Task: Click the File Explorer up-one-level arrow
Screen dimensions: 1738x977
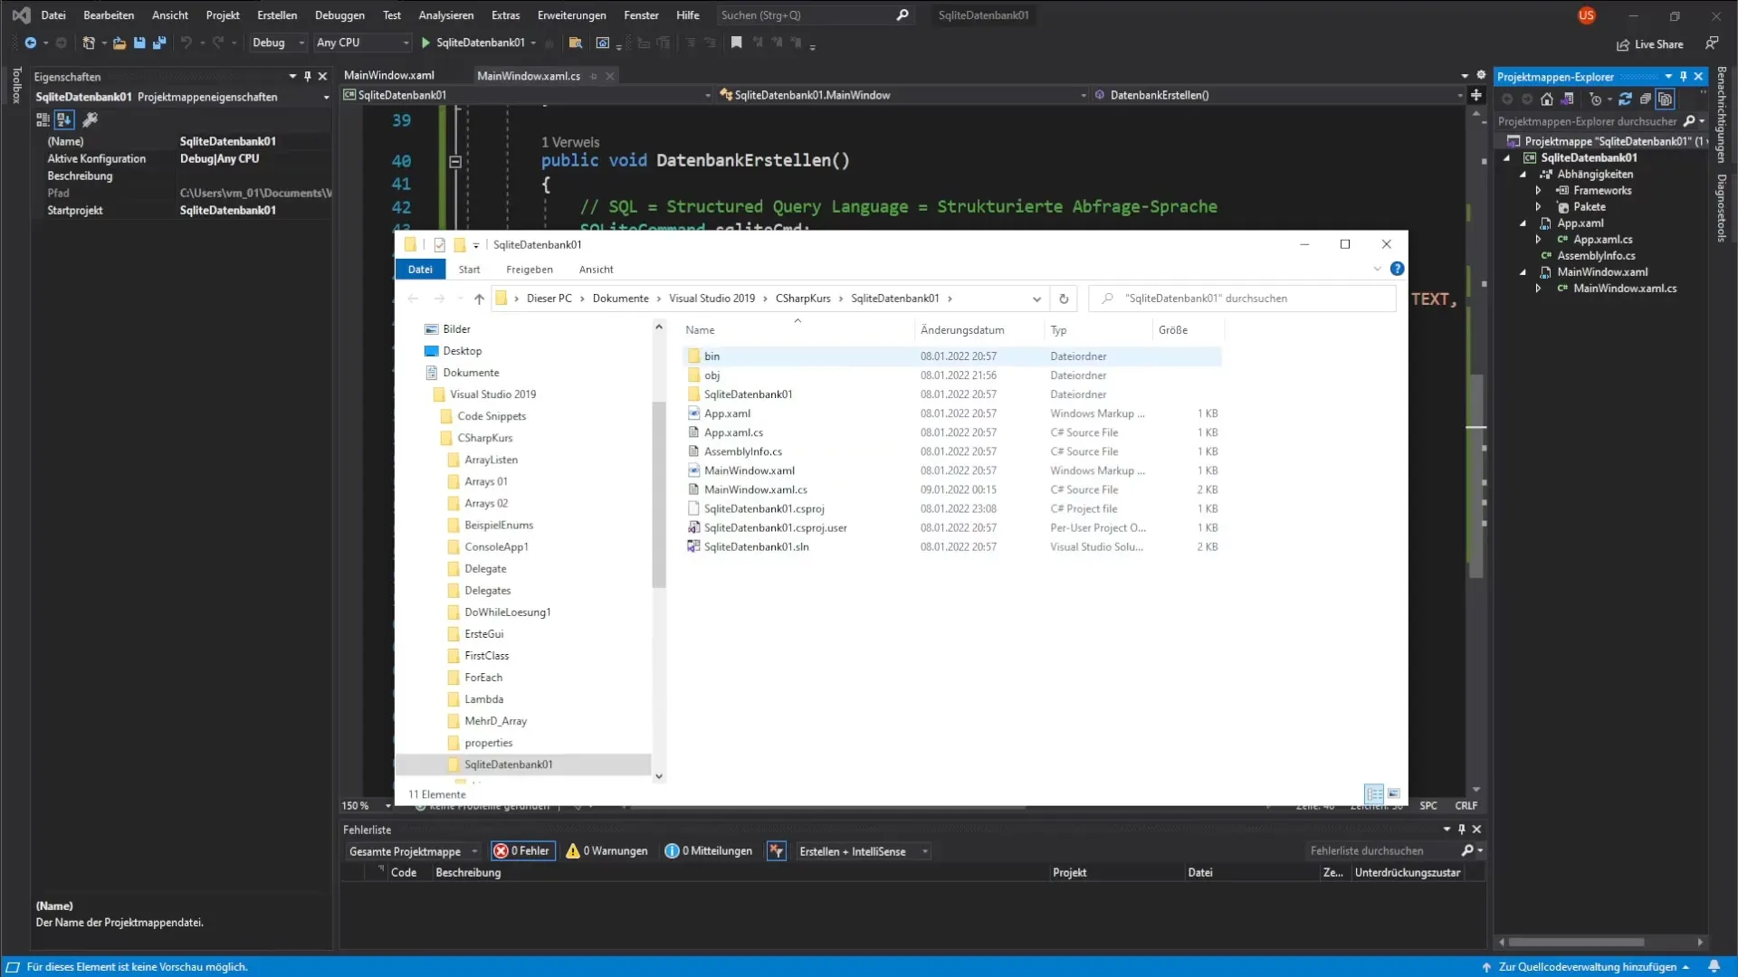Action: click(479, 299)
